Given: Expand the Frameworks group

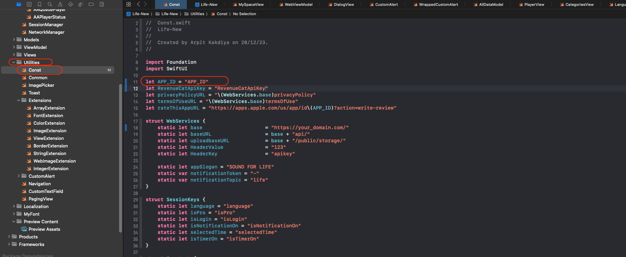Looking at the screenshot, I should [9, 244].
